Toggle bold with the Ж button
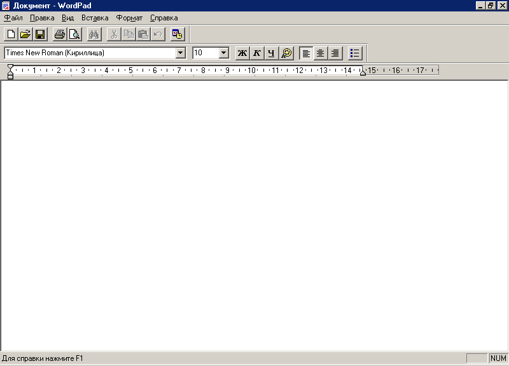Image resolution: width=509 pixels, height=366 pixels. [242, 53]
